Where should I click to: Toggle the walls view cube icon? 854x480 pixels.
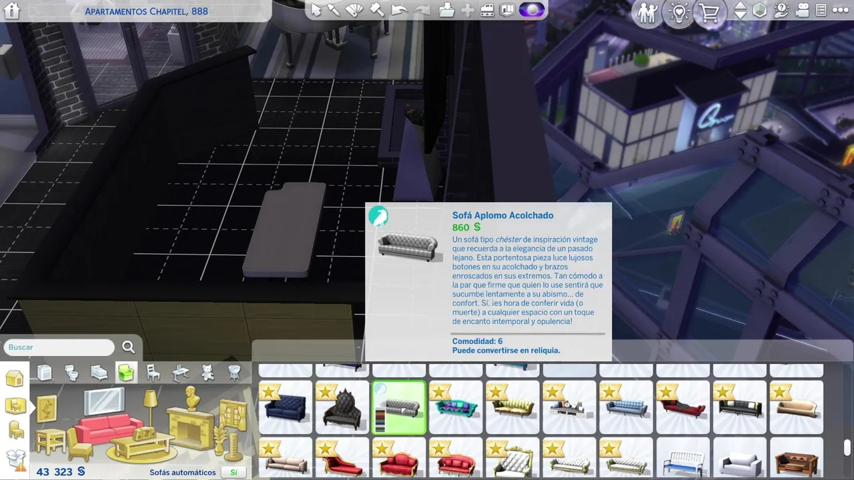(760, 10)
